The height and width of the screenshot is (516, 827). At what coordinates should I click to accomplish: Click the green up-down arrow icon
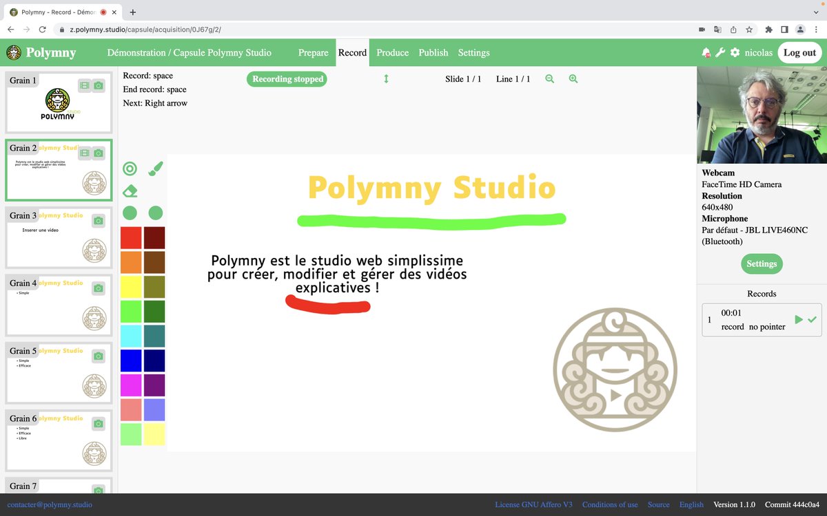pos(386,79)
